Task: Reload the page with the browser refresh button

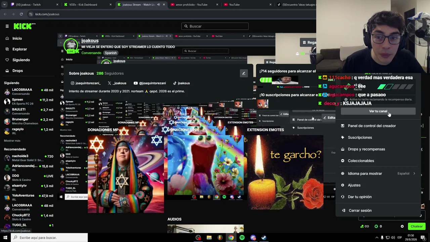Action: [x=21, y=14]
